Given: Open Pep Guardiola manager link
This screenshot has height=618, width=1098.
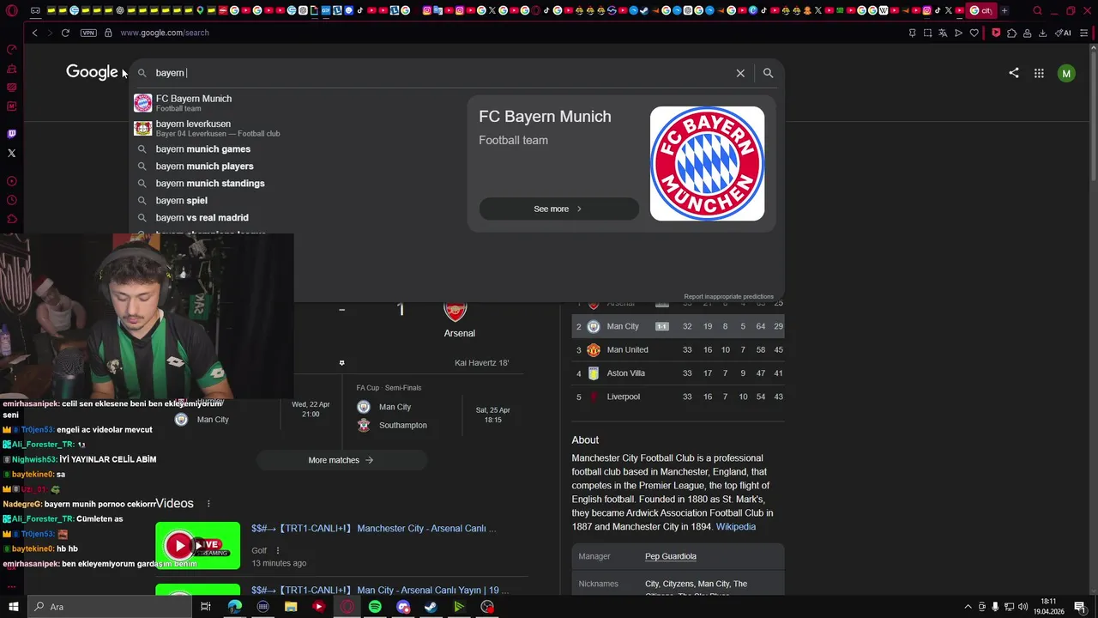Looking at the screenshot, I should (671, 556).
